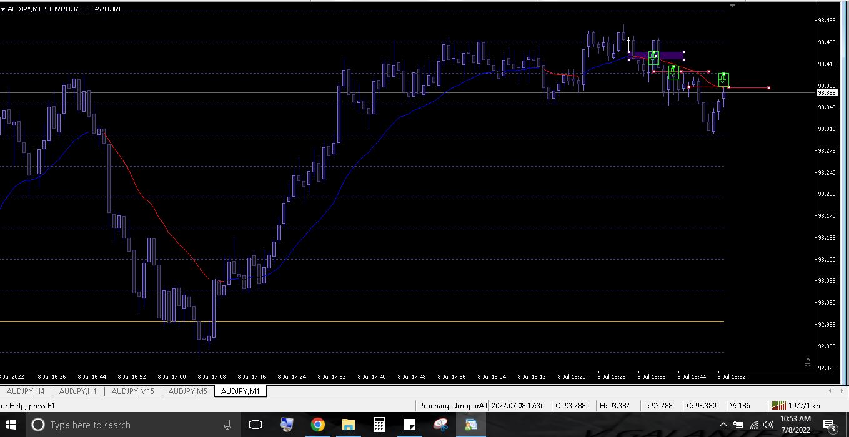This screenshot has width=849, height=437.
Task: Click the 92.925 price scale label
Action: 827,368
